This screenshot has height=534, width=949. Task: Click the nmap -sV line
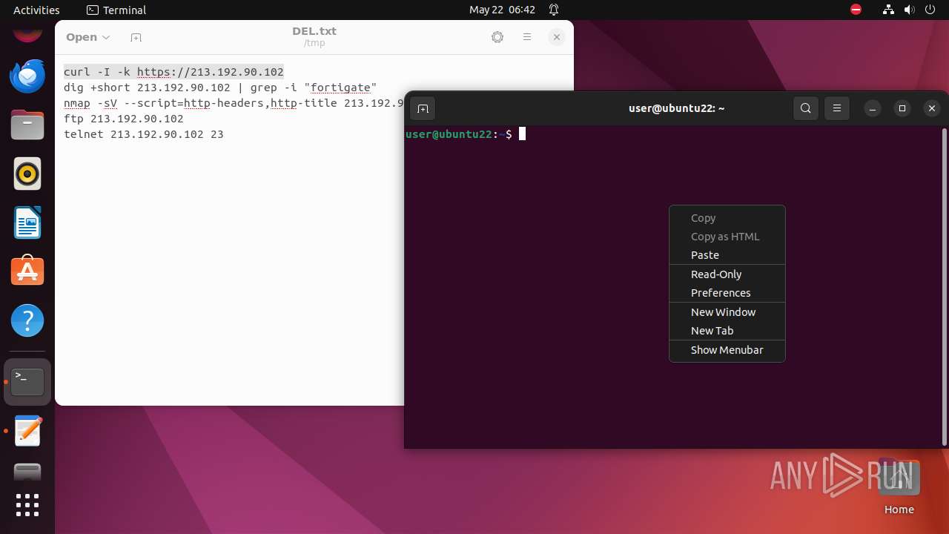click(234, 103)
